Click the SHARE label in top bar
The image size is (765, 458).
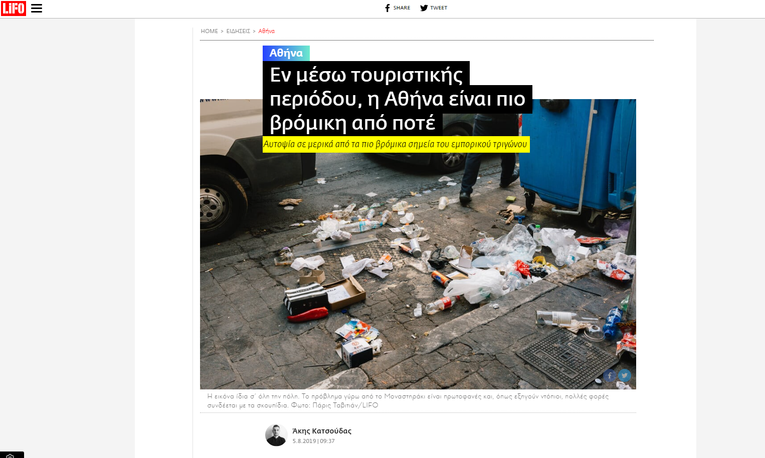pos(402,8)
